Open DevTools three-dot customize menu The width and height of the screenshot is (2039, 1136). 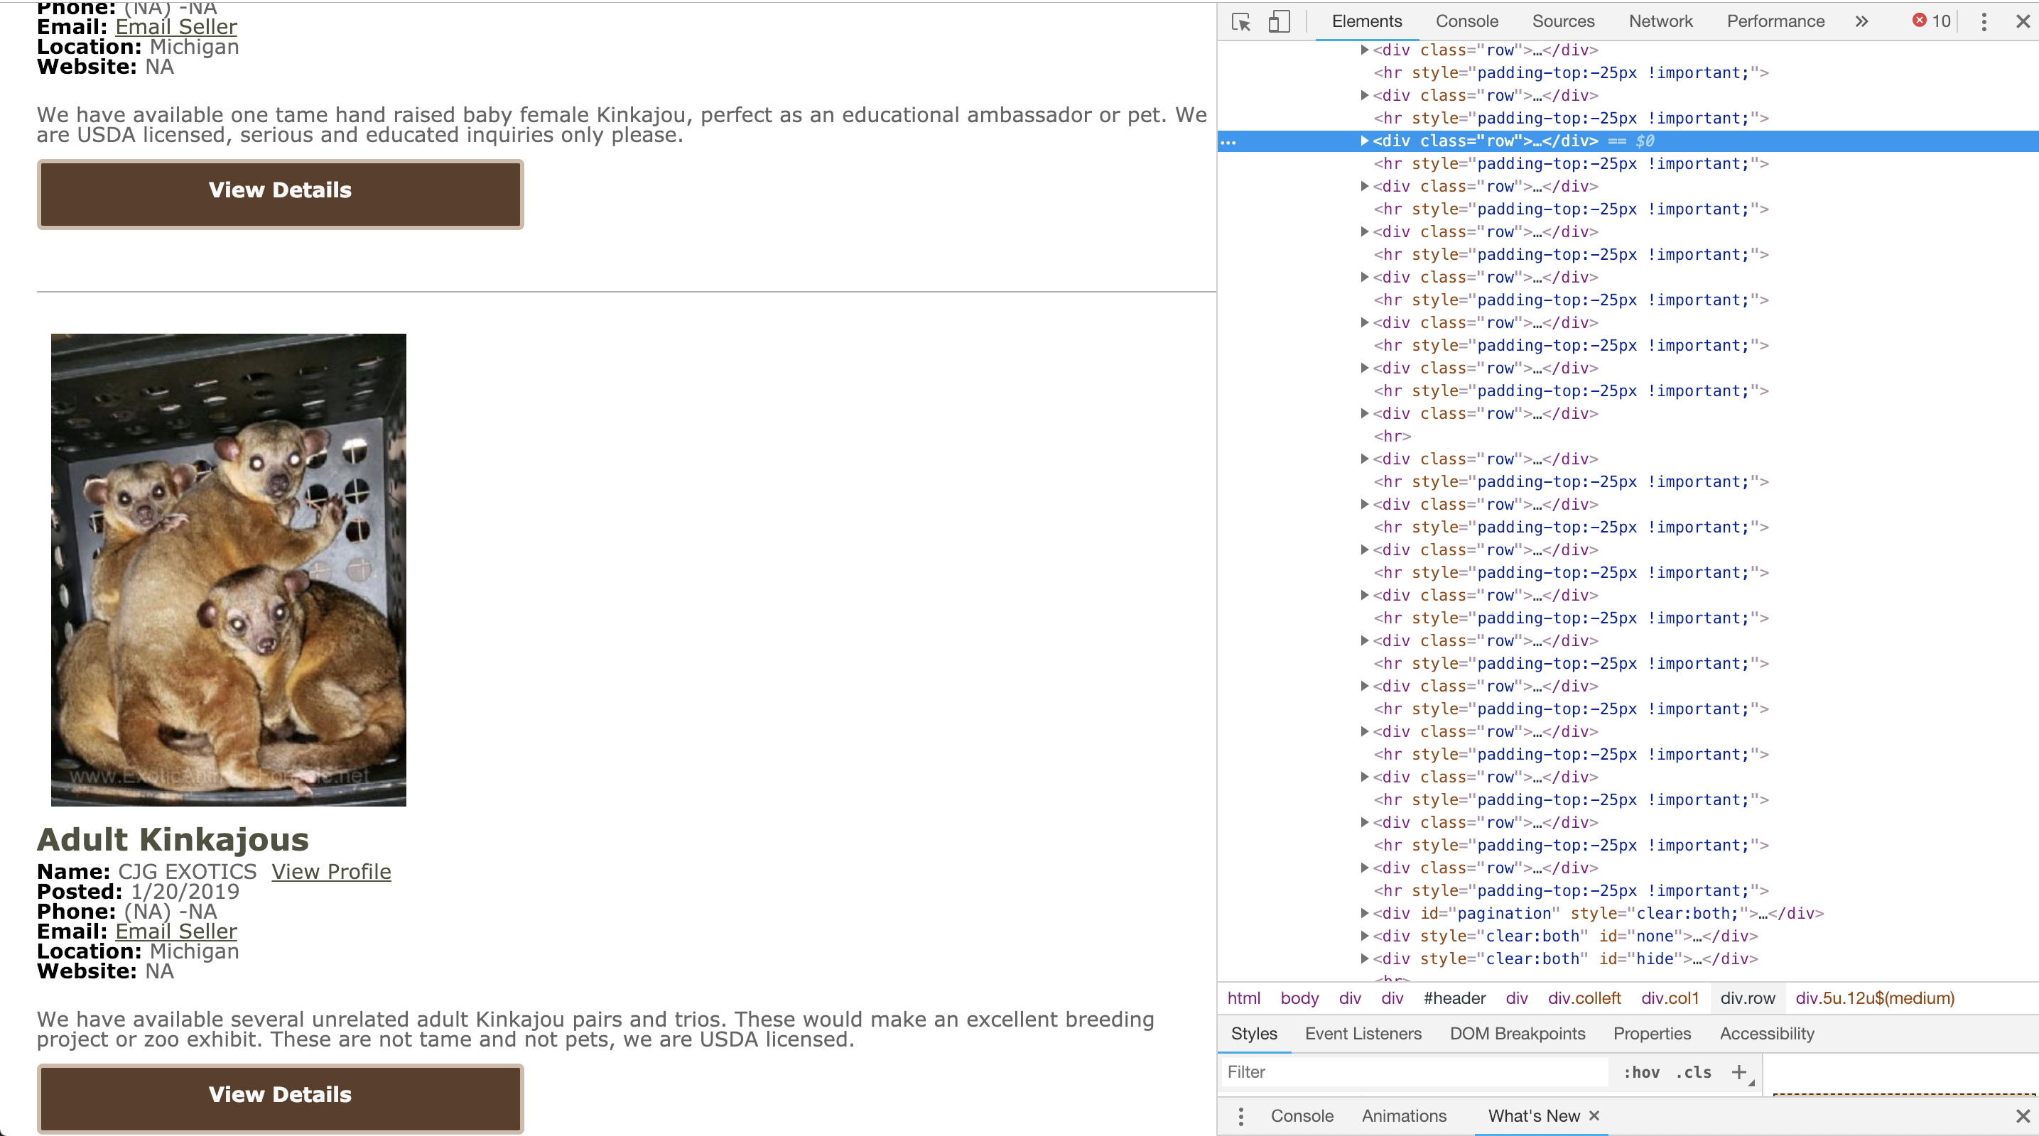[x=1983, y=21]
